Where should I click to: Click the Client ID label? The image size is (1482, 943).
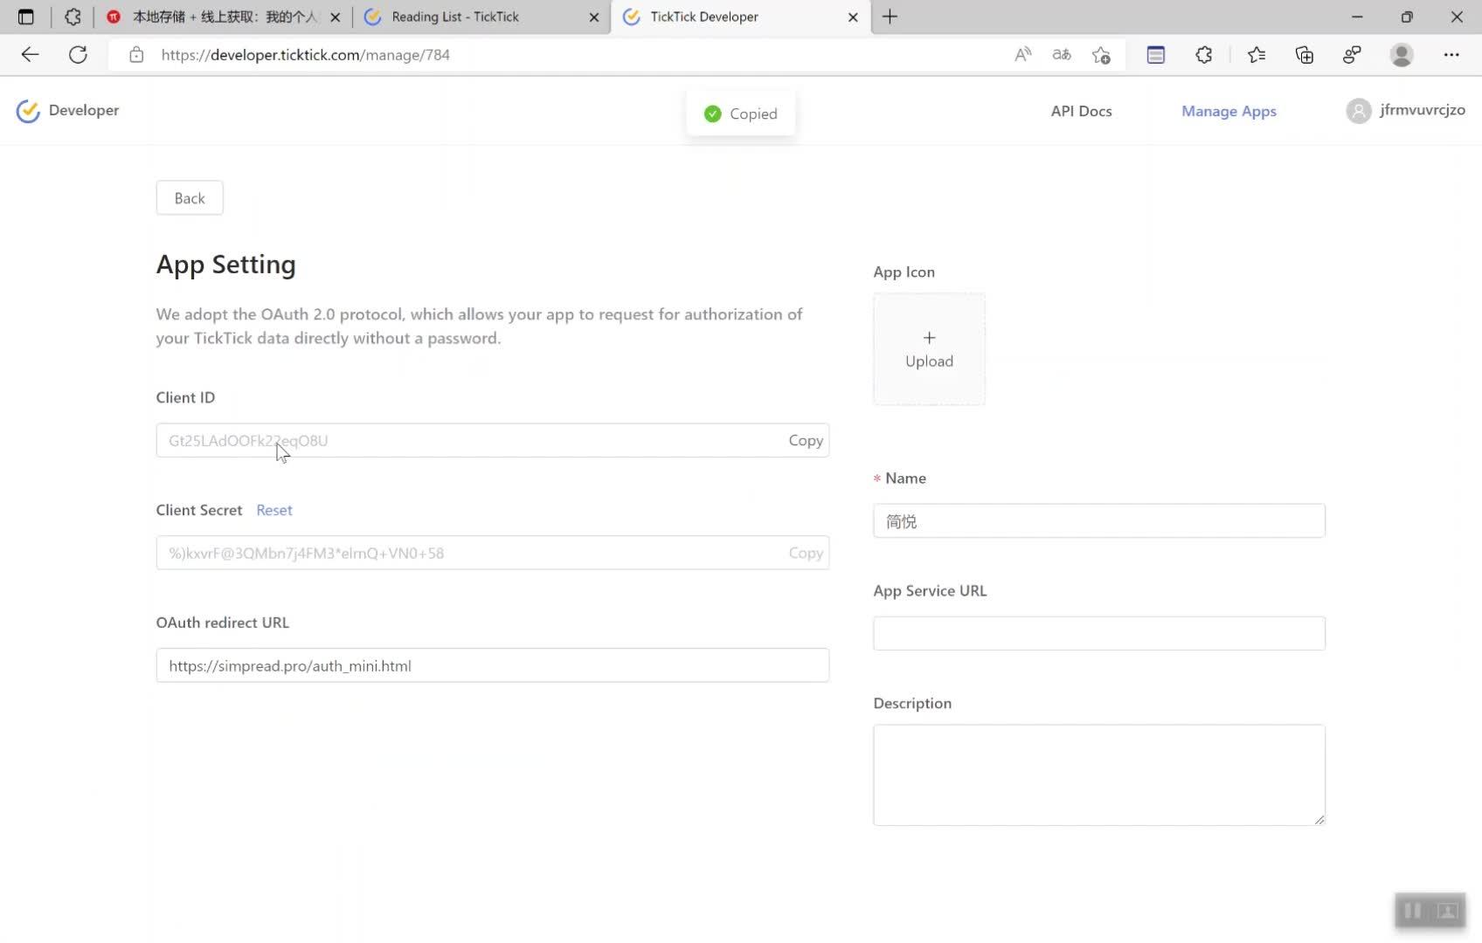tap(185, 398)
